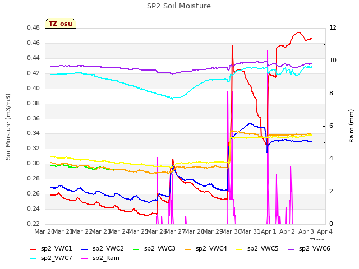This screenshot has width=359, height=269.
Task: Click the 0 right axis tick label
Action: coord(331,224)
